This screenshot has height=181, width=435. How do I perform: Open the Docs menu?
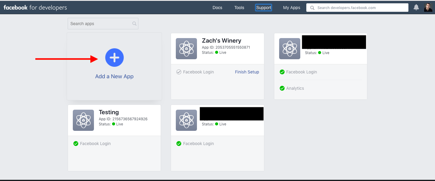point(217,8)
